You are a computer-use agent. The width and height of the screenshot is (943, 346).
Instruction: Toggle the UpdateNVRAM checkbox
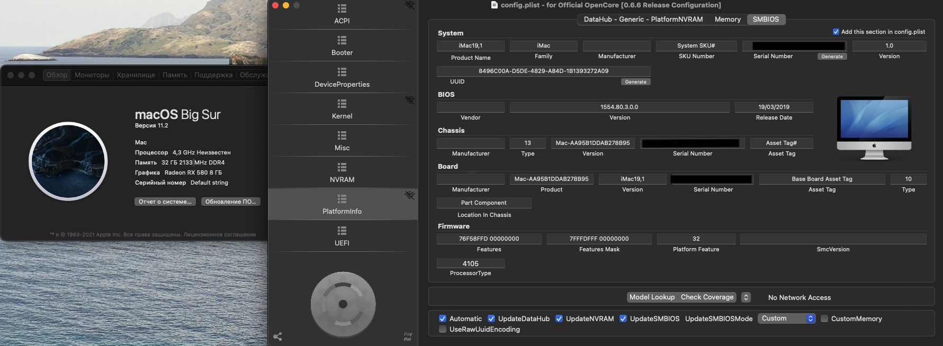click(559, 318)
